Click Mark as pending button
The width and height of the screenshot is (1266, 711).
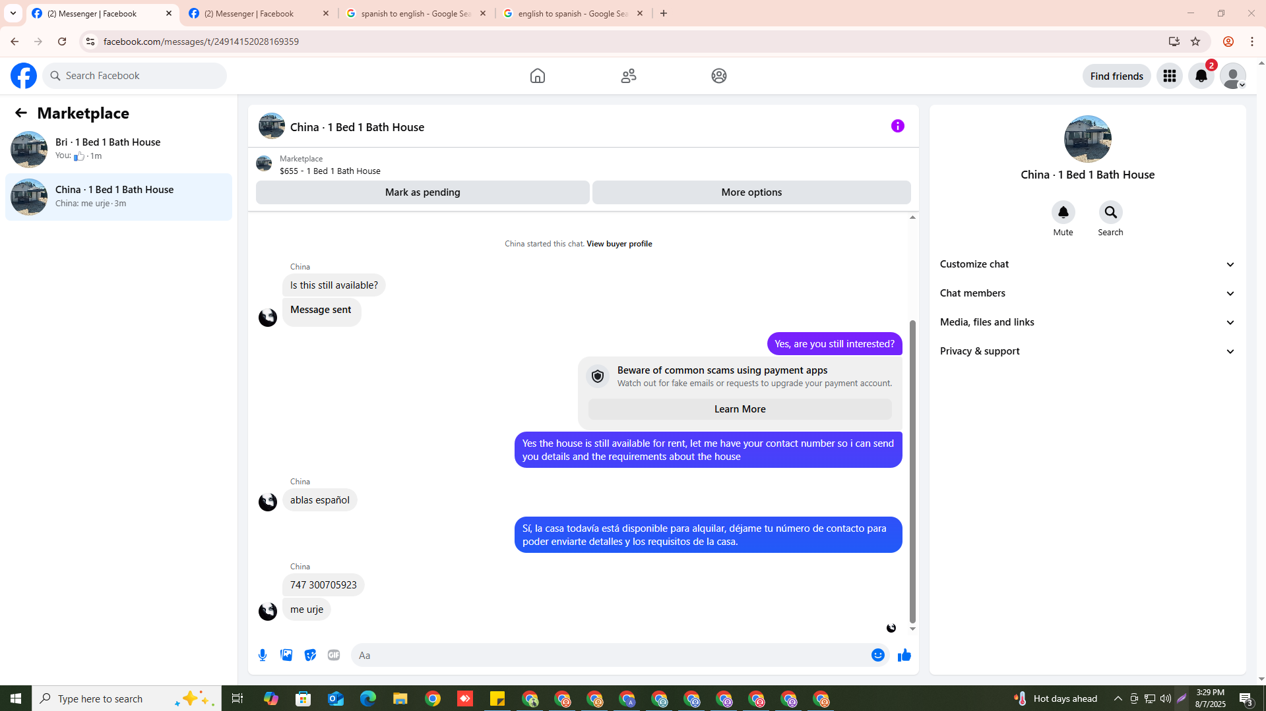click(422, 192)
